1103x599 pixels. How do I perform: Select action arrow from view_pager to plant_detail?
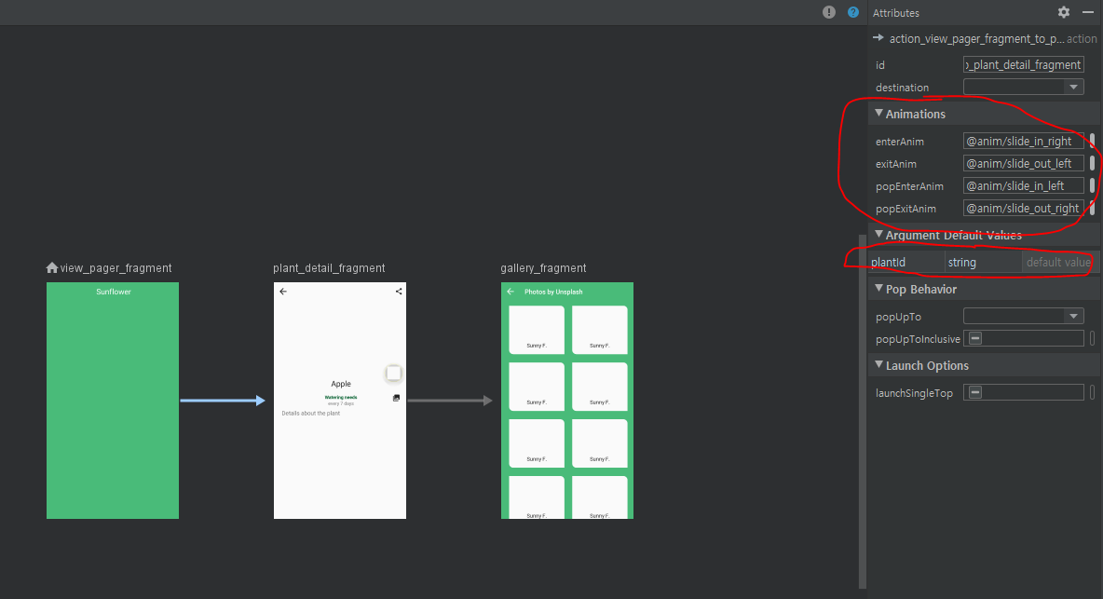pyautogui.click(x=223, y=400)
